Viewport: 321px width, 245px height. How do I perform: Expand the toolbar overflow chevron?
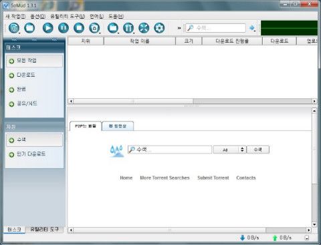click(x=179, y=28)
